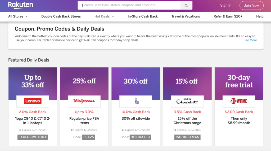Go to In-Store Cash Back
Screen dimensions: 271x151
click(143, 16)
